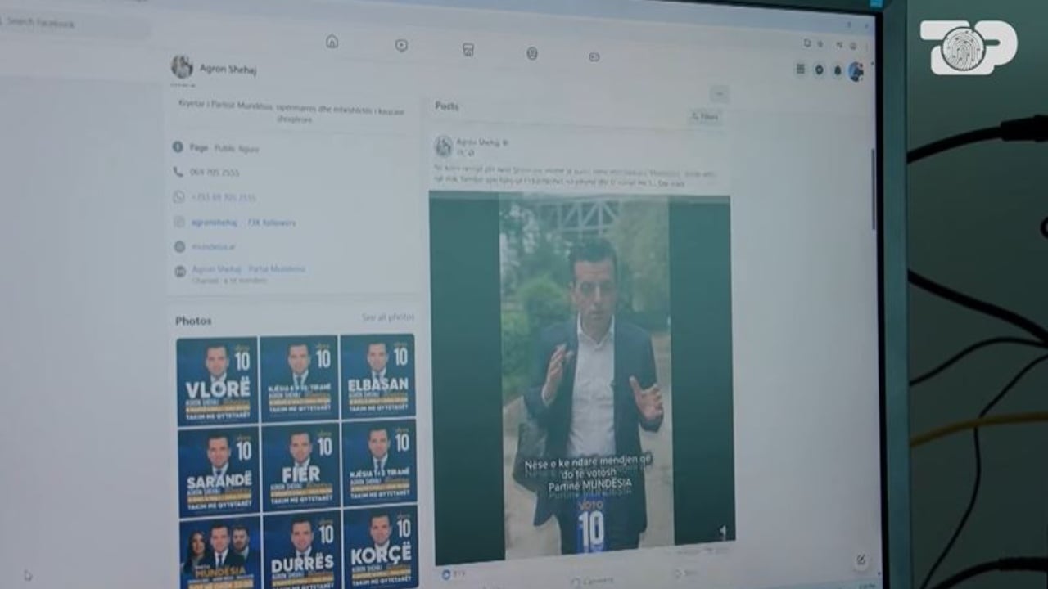
Task: Open the Marketplace icon in the top bar
Action: (x=468, y=50)
